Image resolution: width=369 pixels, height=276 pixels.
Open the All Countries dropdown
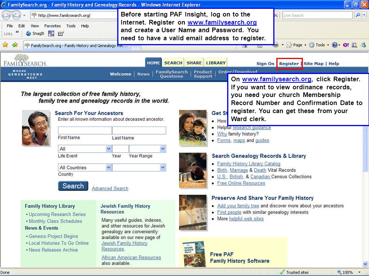pos(85,168)
